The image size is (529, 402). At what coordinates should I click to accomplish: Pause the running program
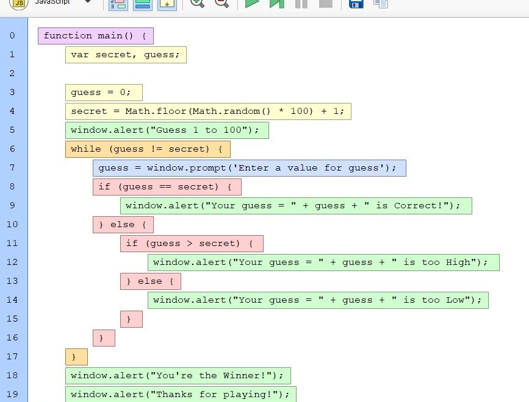pos(301,3)
